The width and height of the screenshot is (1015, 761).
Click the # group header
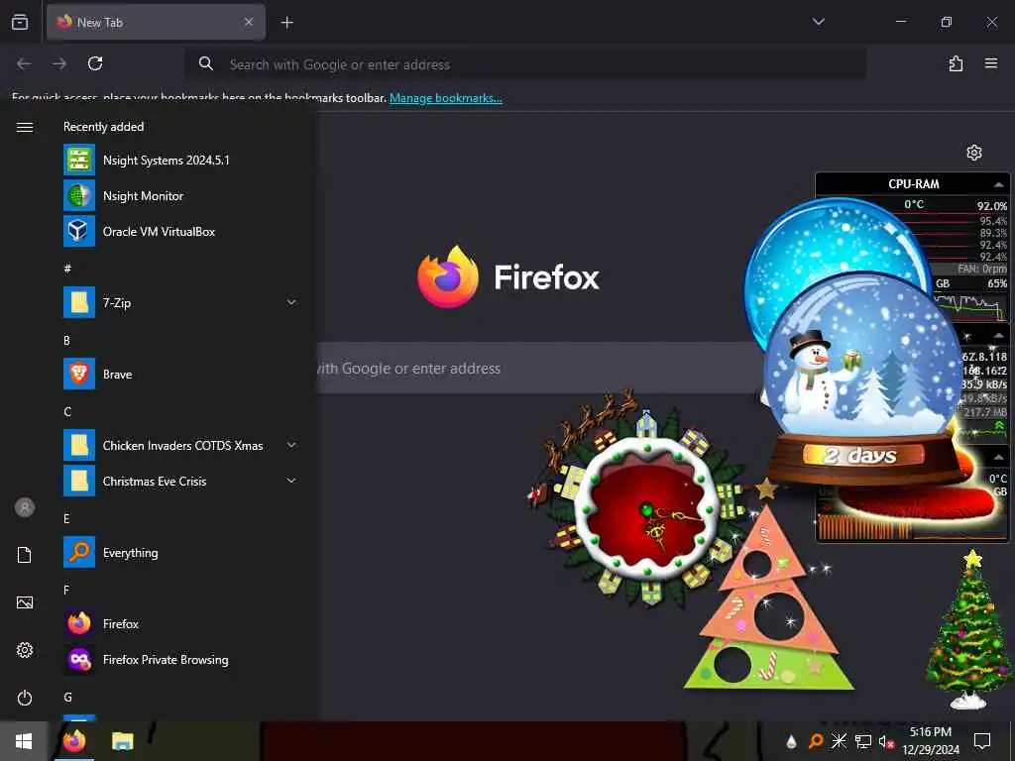(67, 269)
